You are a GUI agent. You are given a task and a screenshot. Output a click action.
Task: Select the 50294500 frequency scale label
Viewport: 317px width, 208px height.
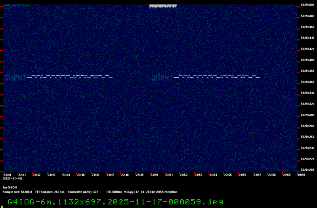pos(307,5)
